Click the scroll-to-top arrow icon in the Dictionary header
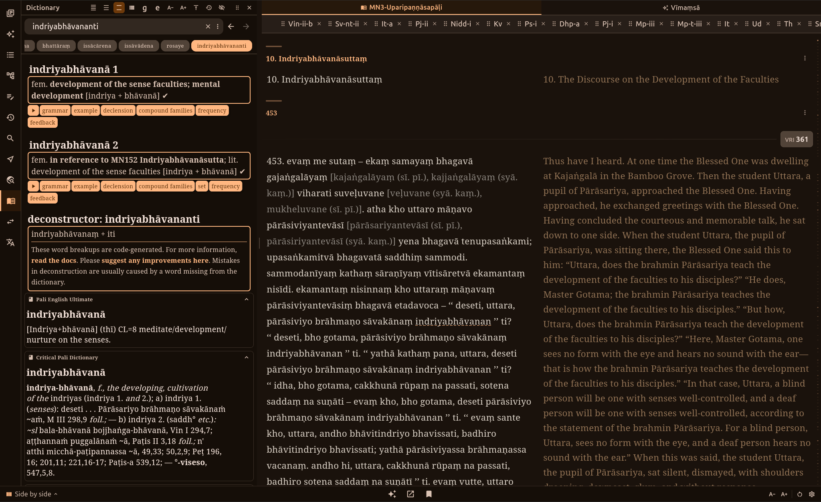821x502 pixels. click(x=196, y=8)
